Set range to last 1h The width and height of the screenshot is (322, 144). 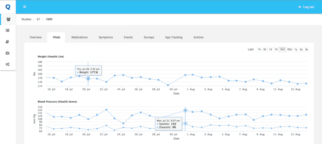259,49
